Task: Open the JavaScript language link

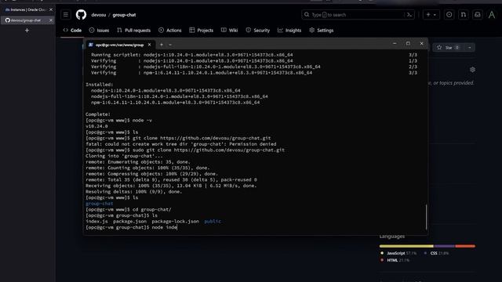Action: point(398,253)
